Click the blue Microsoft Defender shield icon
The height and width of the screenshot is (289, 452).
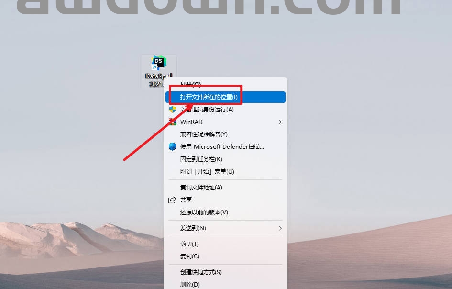coord(172,147)
